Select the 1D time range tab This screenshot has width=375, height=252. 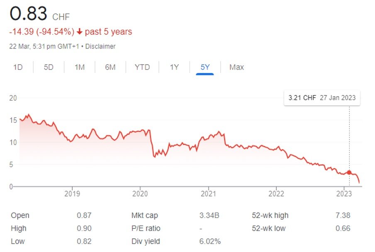click(18, 67)
